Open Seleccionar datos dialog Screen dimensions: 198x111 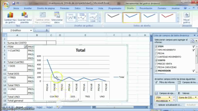(57, 18)
